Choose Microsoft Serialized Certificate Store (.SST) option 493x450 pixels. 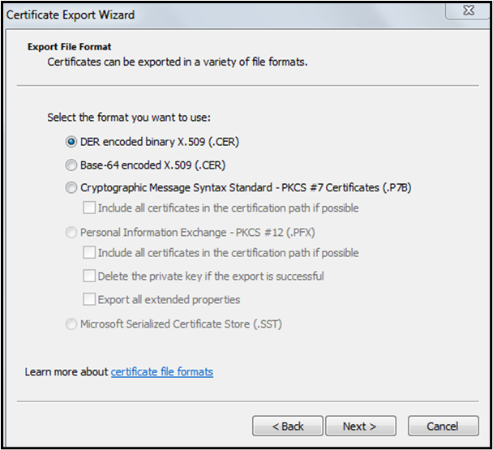71,324
